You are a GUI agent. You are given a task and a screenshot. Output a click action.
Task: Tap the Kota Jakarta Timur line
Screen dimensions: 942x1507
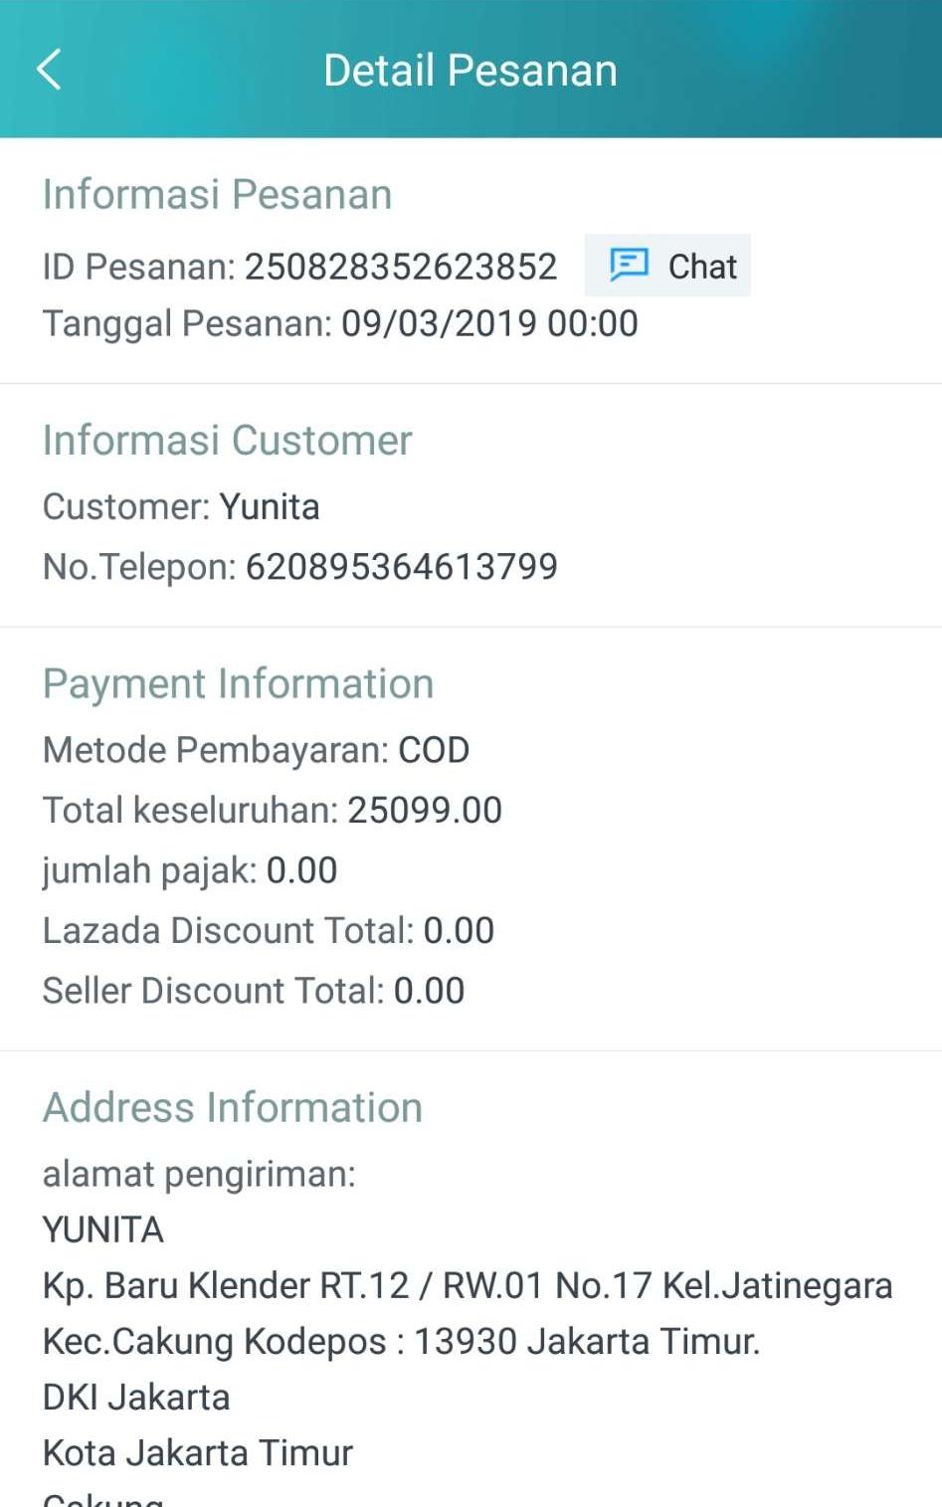[x=197, y=1453]
